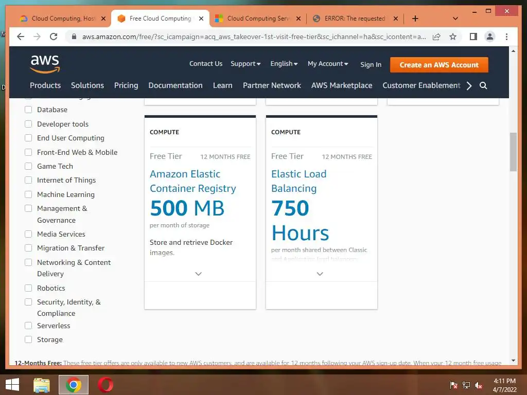This screenshot has width=527, height=395.
Task: Click the AWS logo in the header
Action: (45, 64)
